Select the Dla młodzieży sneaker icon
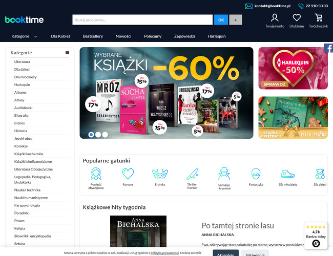This screenshot has height=256, width=333. click(288, 174)
